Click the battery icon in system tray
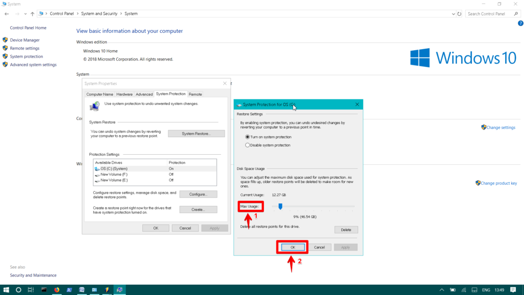524x295 pixels. point(452,290)
